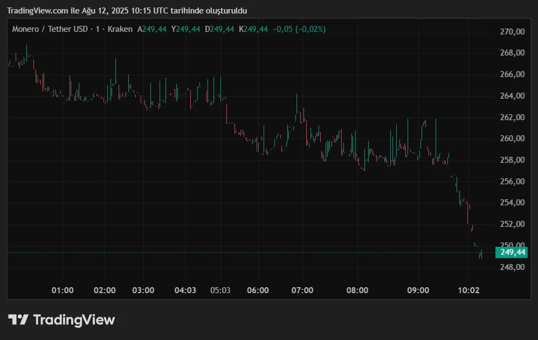
Task: Click the 260,00 price axis label
Action: pyautogui.click(x=512, y=138)
